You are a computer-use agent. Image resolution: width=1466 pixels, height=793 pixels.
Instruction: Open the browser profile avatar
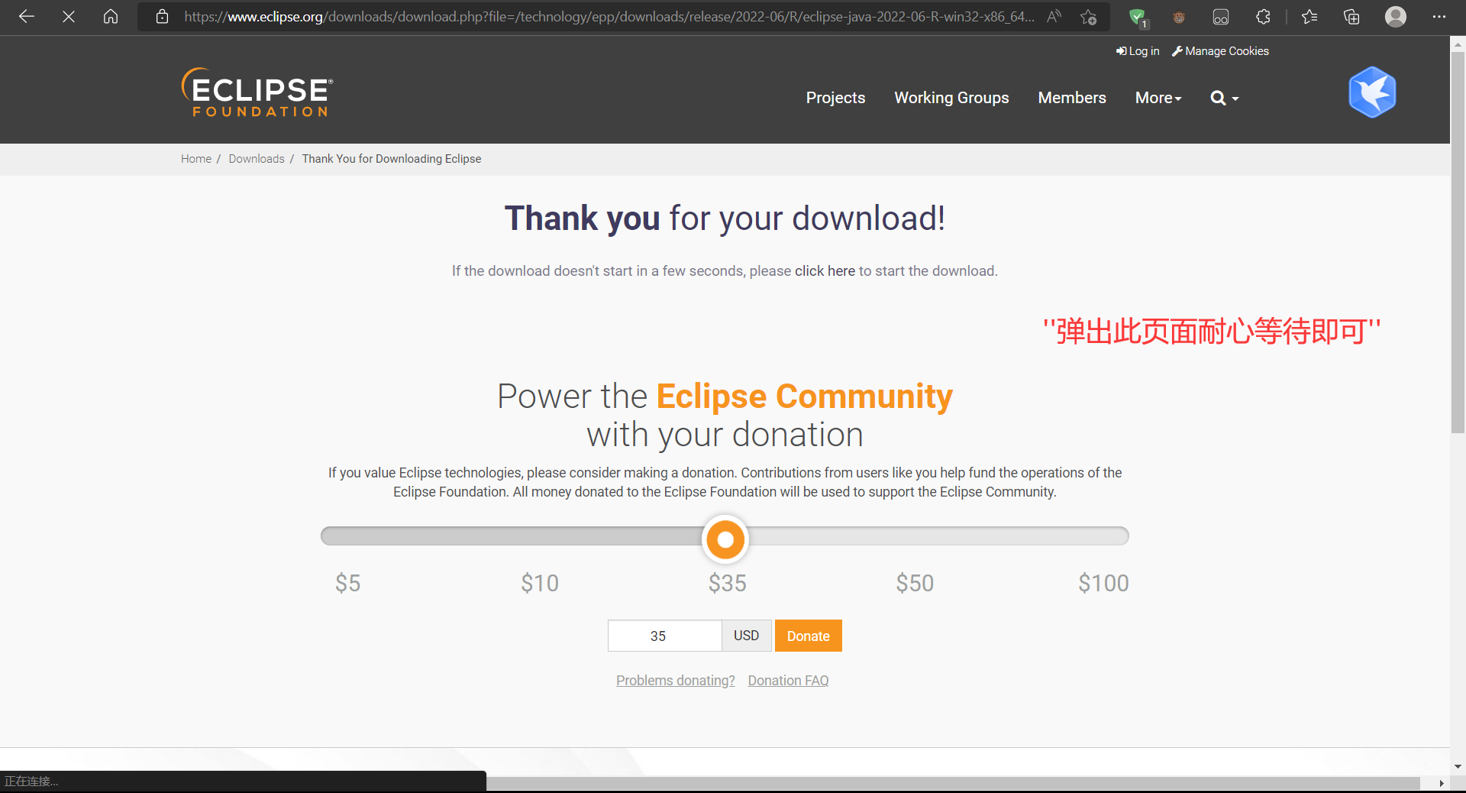(x=1396, y=17)
